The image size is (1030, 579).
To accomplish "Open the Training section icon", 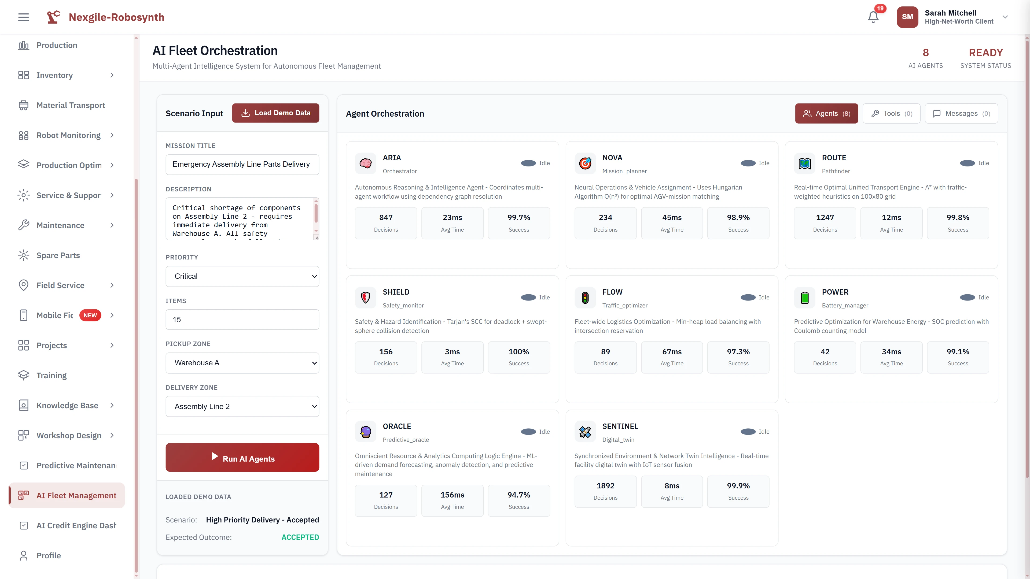I will pos(23,375).
